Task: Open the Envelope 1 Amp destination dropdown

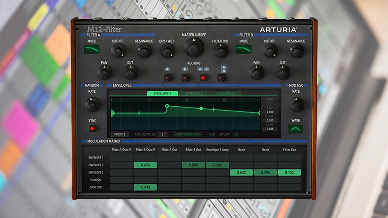Action: (x=217, y=149)
